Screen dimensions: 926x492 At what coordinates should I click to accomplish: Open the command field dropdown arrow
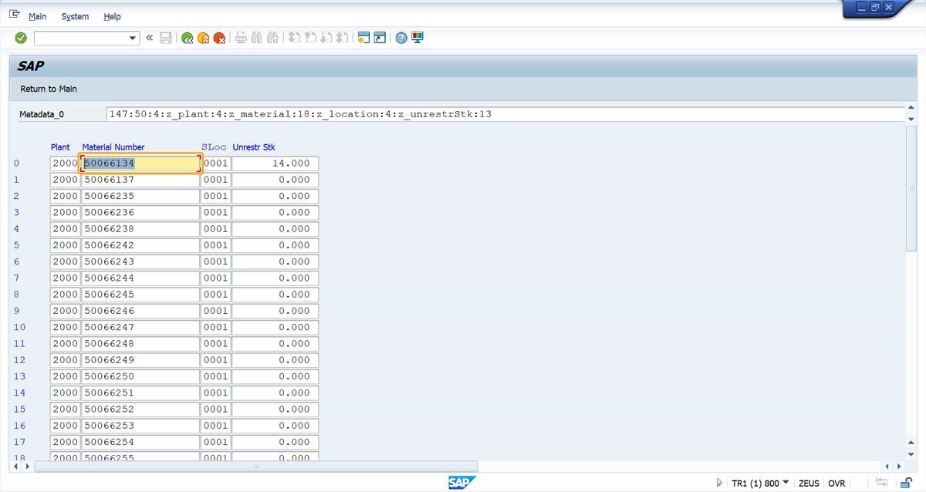click(x=132, y=38)
